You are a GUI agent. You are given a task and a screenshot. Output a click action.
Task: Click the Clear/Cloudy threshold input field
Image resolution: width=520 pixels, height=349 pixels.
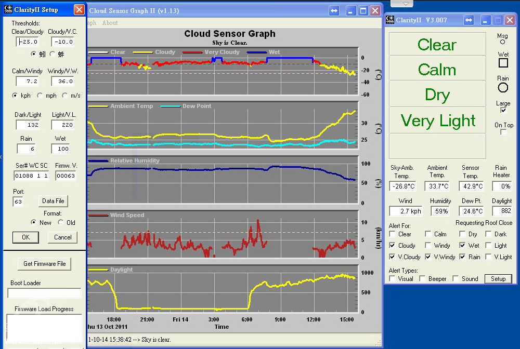[x=27, y=42]
